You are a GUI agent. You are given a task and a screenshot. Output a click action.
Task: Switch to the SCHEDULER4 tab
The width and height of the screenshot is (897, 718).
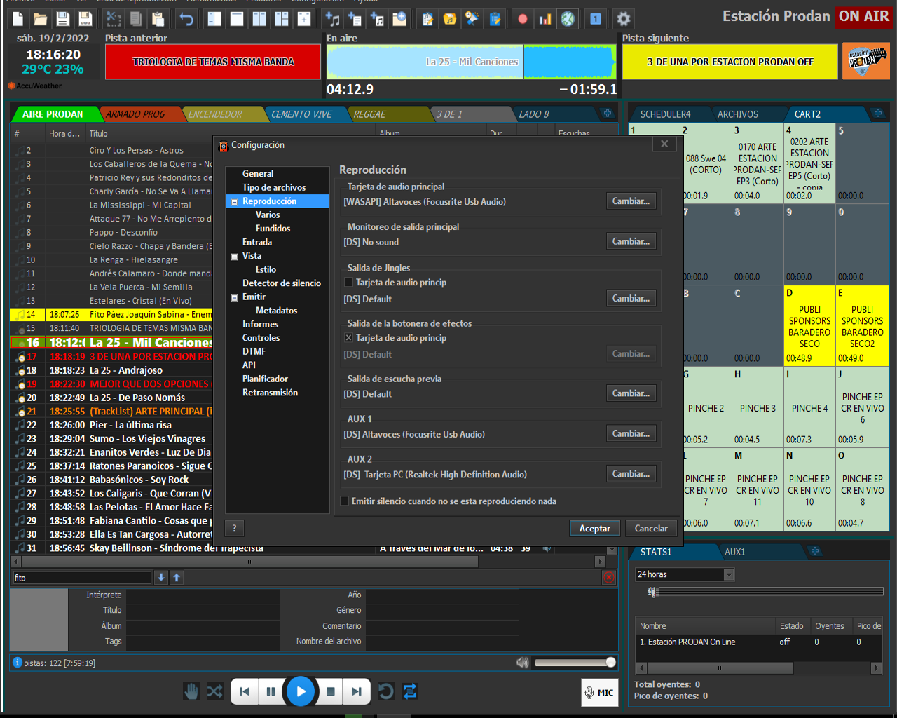[x=665, y=114]
